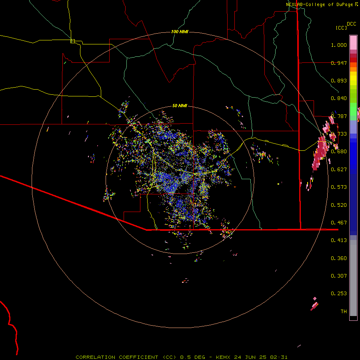Select the 0.787 legend value
The height and width of the screenshot is (360, 360).
pos(339,116)
